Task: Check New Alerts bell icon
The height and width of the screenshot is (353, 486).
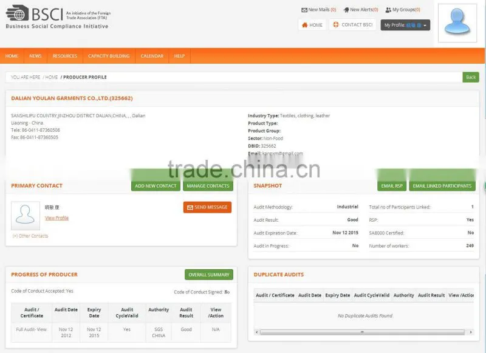Action: point(346,10)
